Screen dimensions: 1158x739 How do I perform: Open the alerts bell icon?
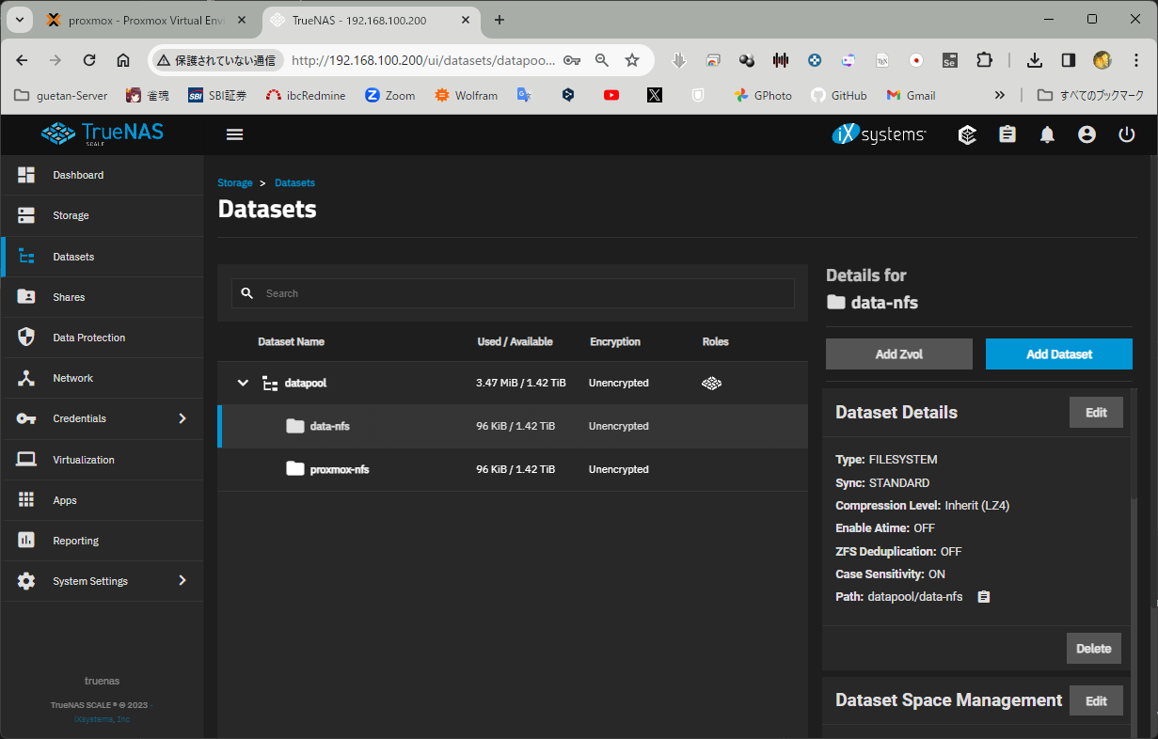[1047, 134]
